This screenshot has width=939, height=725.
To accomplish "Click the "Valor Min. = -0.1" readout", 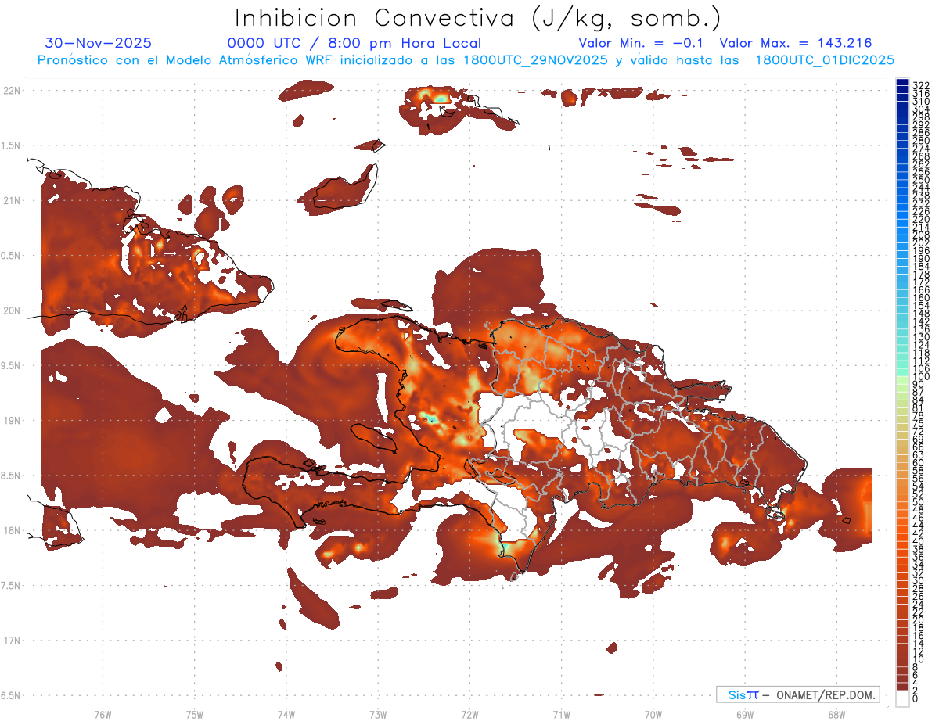I will pos(642,43).
